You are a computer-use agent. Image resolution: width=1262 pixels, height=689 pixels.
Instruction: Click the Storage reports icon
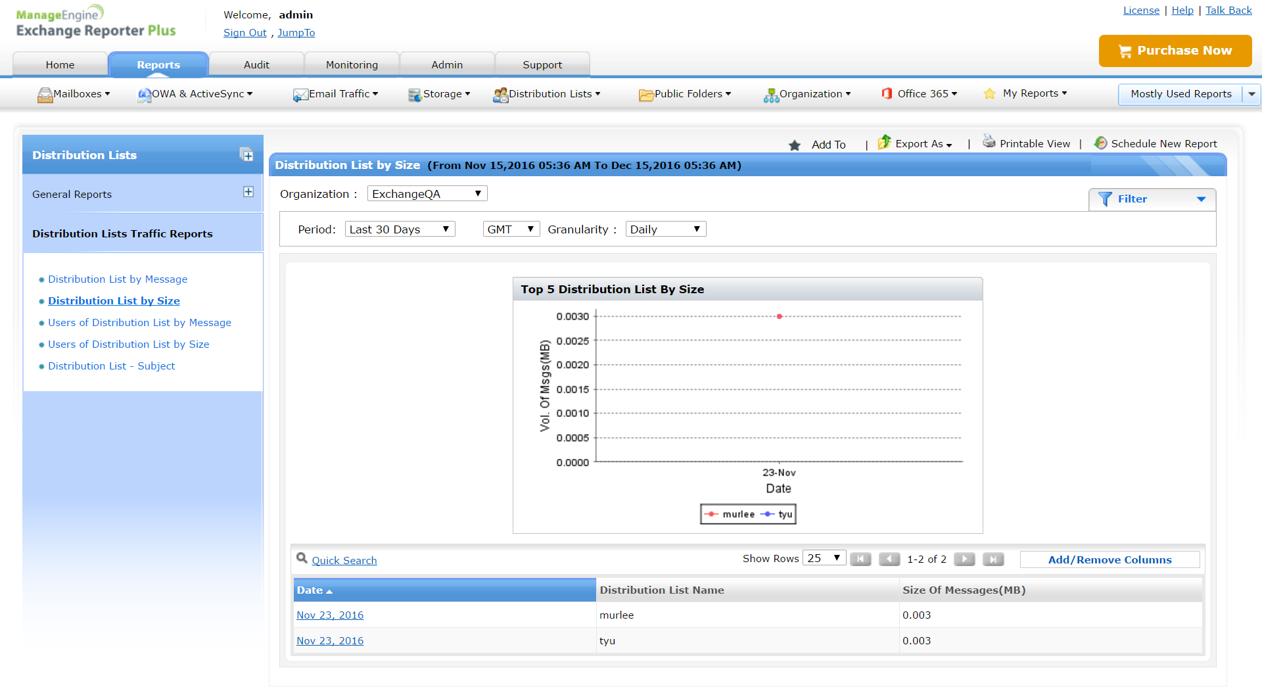[x=414, y=95]
